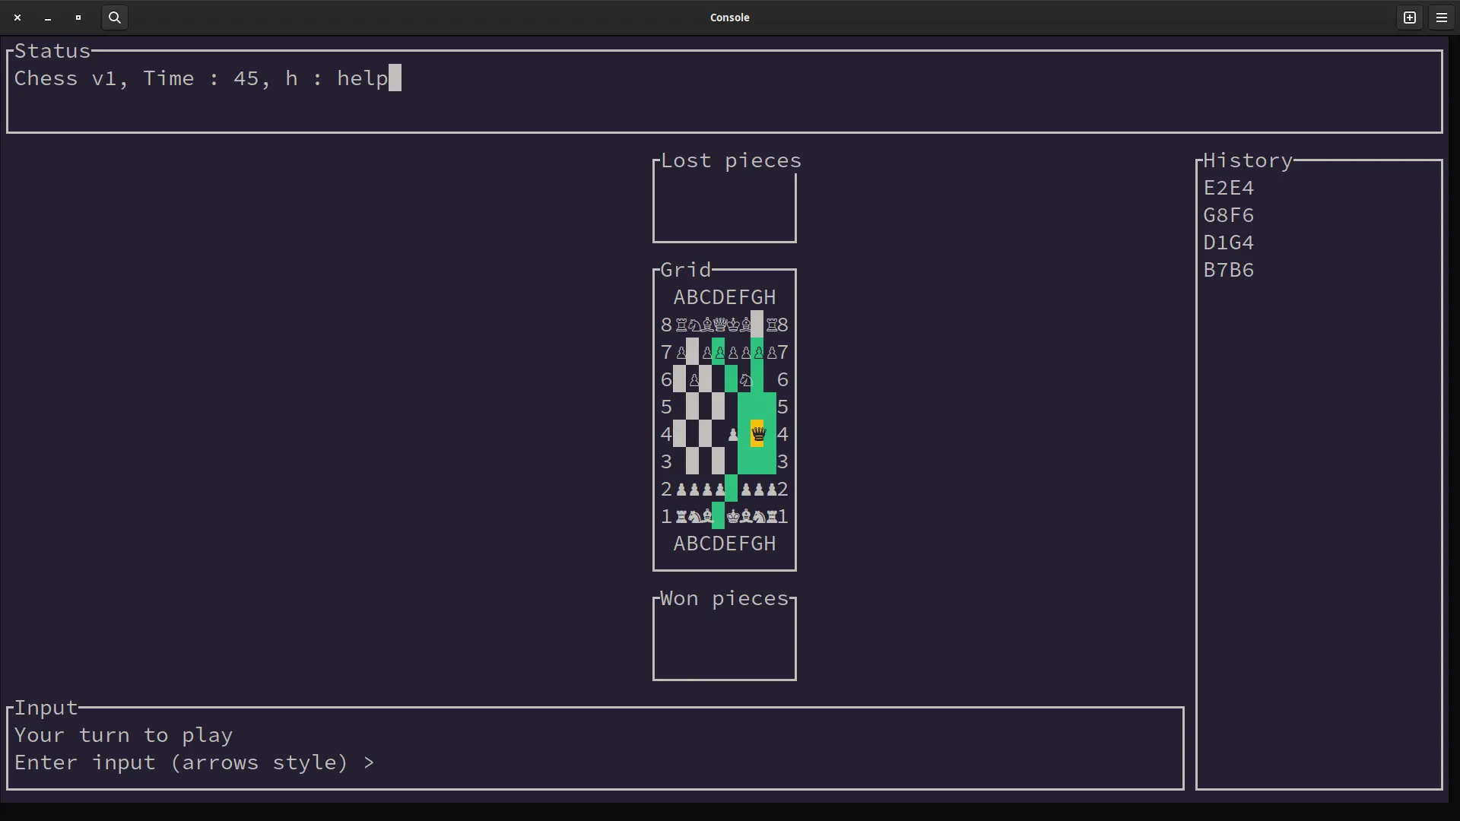Click the selected queen on G4
This screenshot has width=1460, height=821.
(757, 434)
